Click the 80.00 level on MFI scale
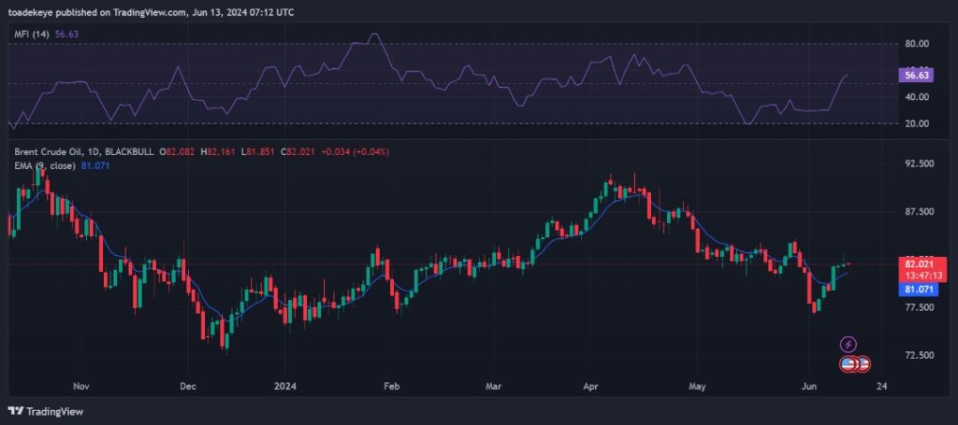 point(916,44)
